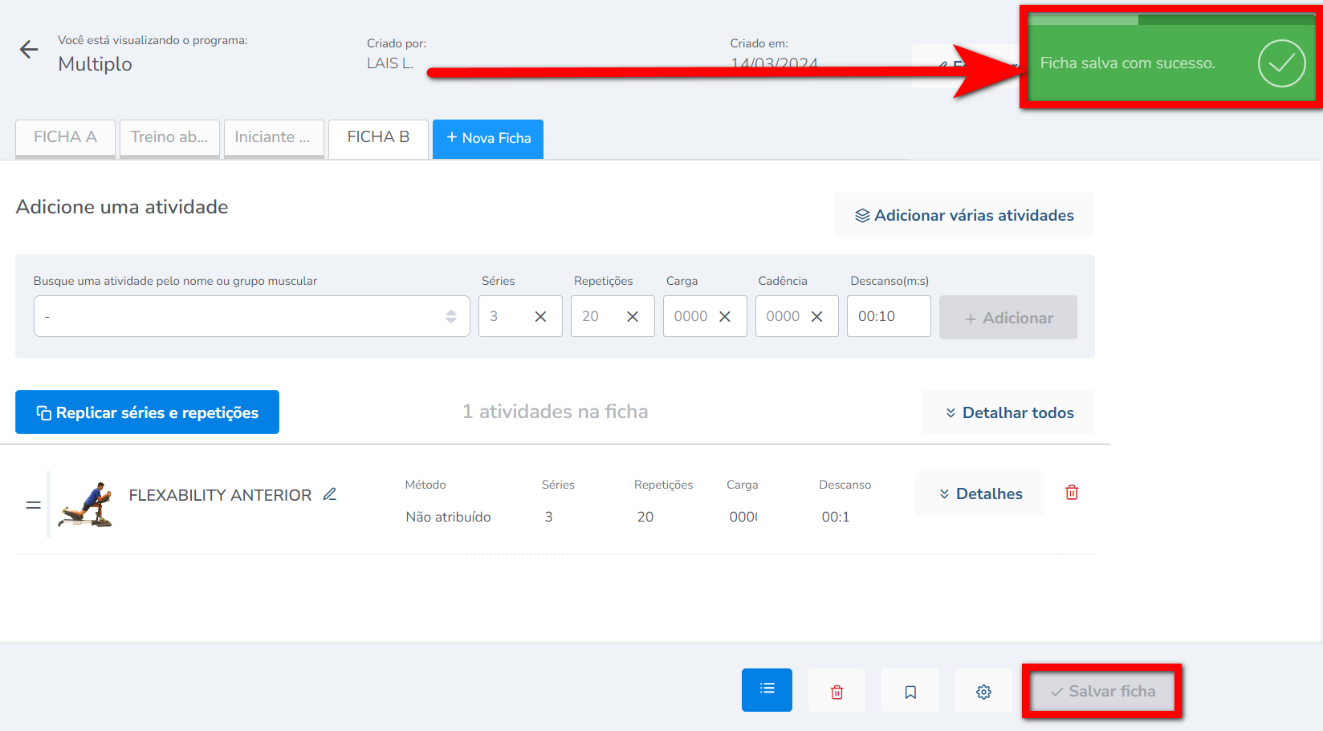Open the activity search dropdown
This screenshot has height=731, width=1323.
tap(251, 316)
